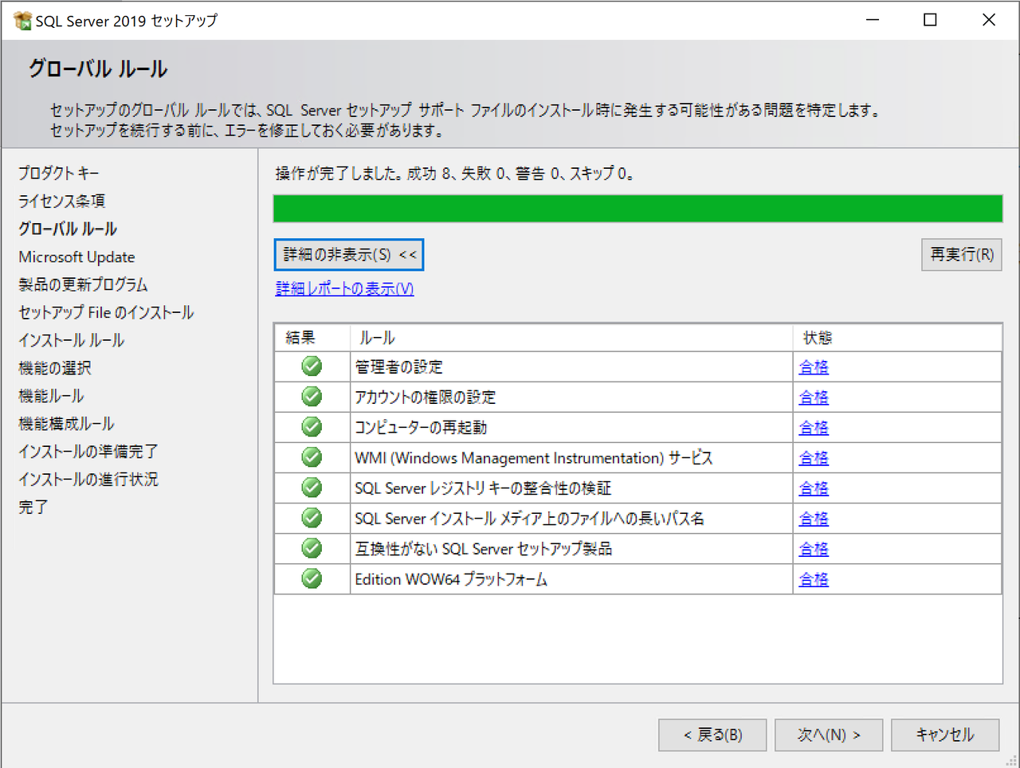
Task: Open 合格 link for WMI サービス row
Action: (814, 458)
